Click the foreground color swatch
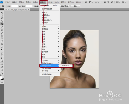The height and width of the screenshot is (104, 129). [x=1, y=78]
